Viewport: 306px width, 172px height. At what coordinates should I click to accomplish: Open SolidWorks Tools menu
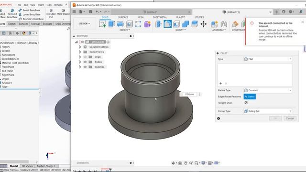(49, 5)
